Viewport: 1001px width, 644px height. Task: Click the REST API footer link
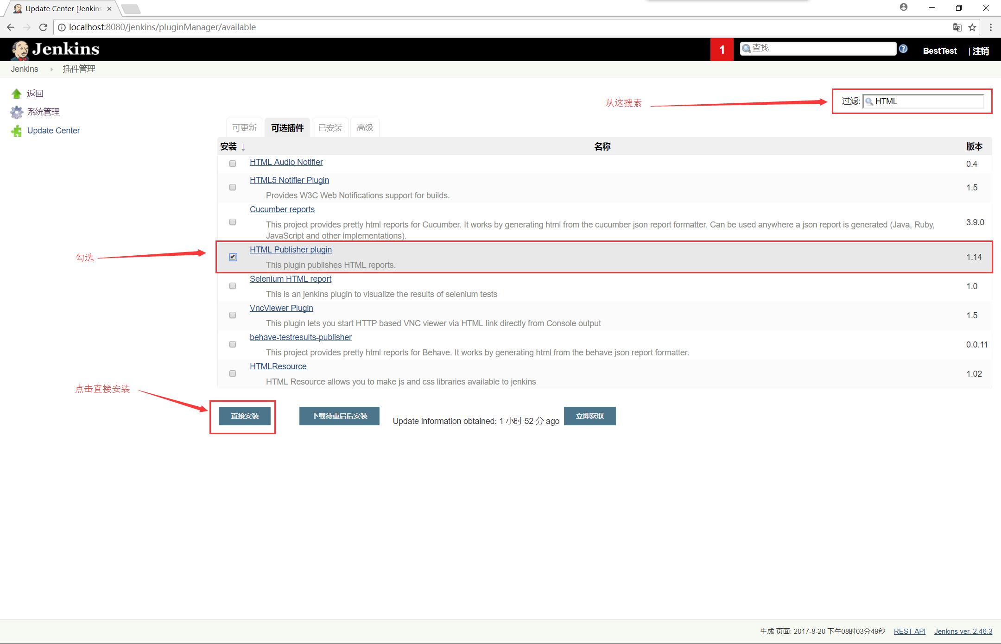pyautogui.click(x=909, y=631)
